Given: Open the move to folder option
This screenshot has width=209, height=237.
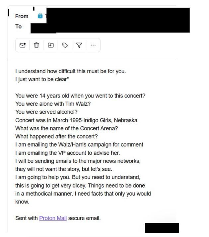Looking at the screenshot, I should click(50, 45).
